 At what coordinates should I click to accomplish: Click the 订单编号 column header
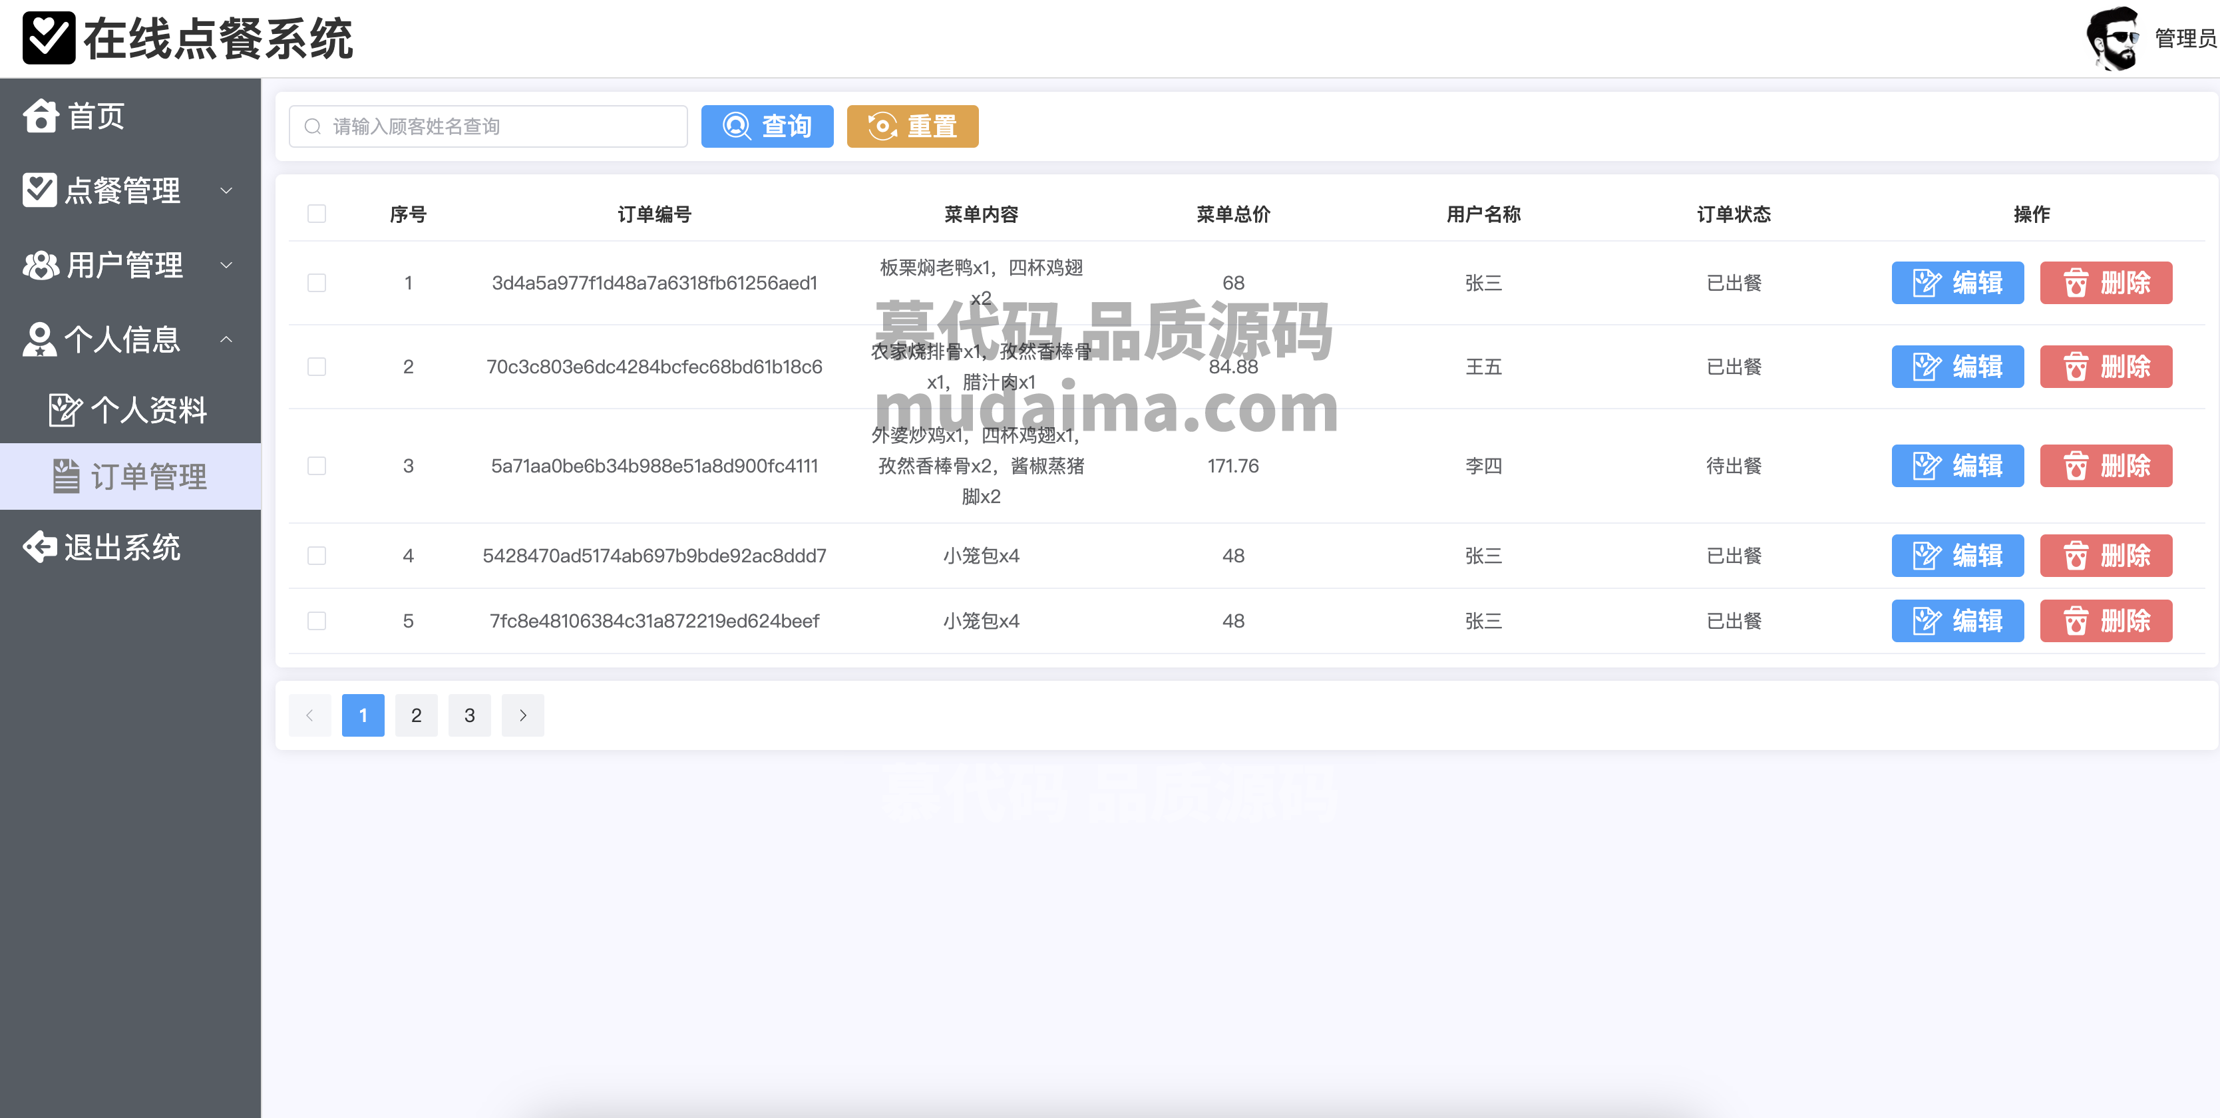pos(654,214)
